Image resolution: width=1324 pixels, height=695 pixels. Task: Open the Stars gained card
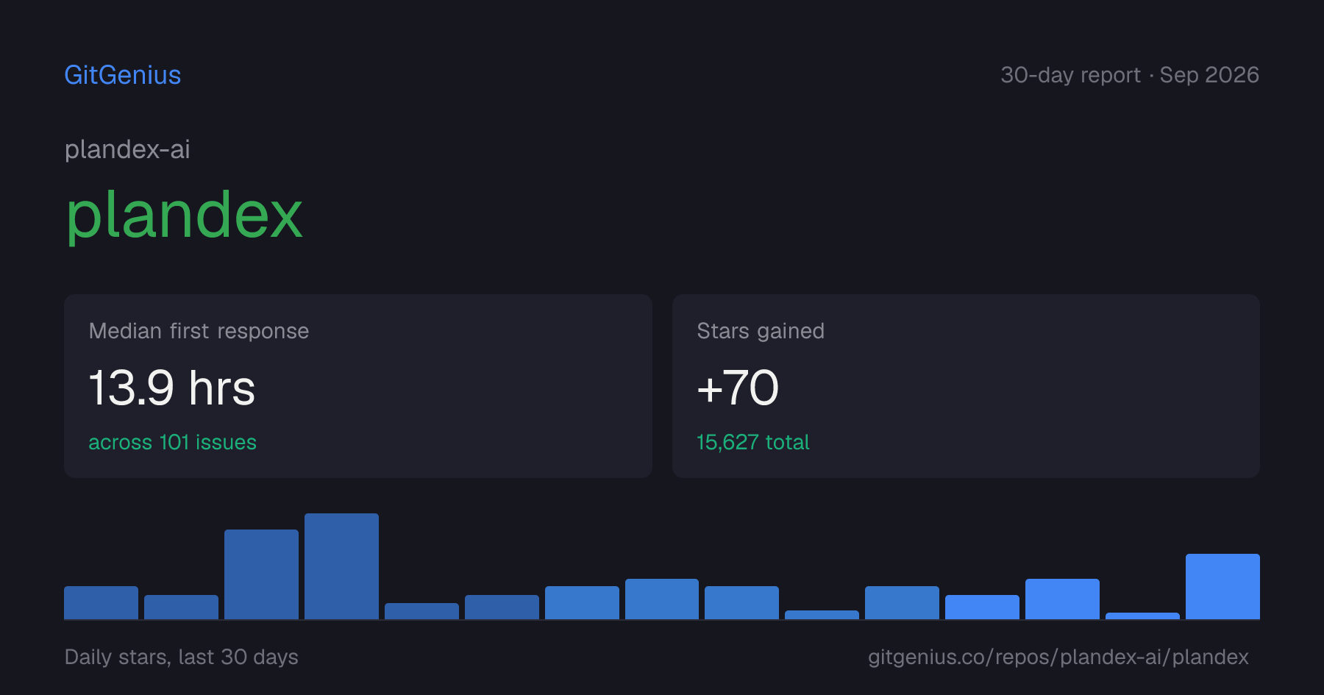coord(966,386)
